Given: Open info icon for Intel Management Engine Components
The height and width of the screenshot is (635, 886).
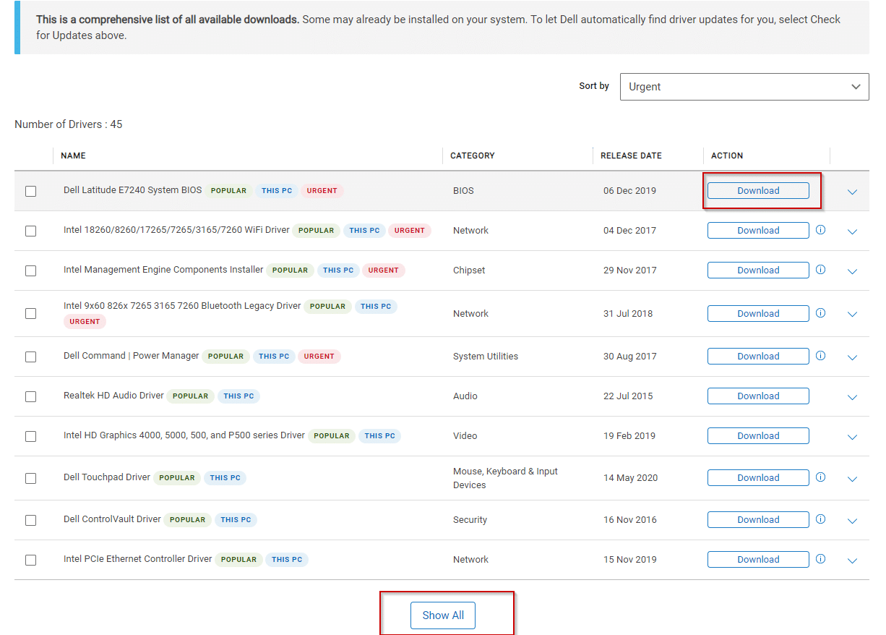Looking at the screenshot, I should (x=820, y=270).
